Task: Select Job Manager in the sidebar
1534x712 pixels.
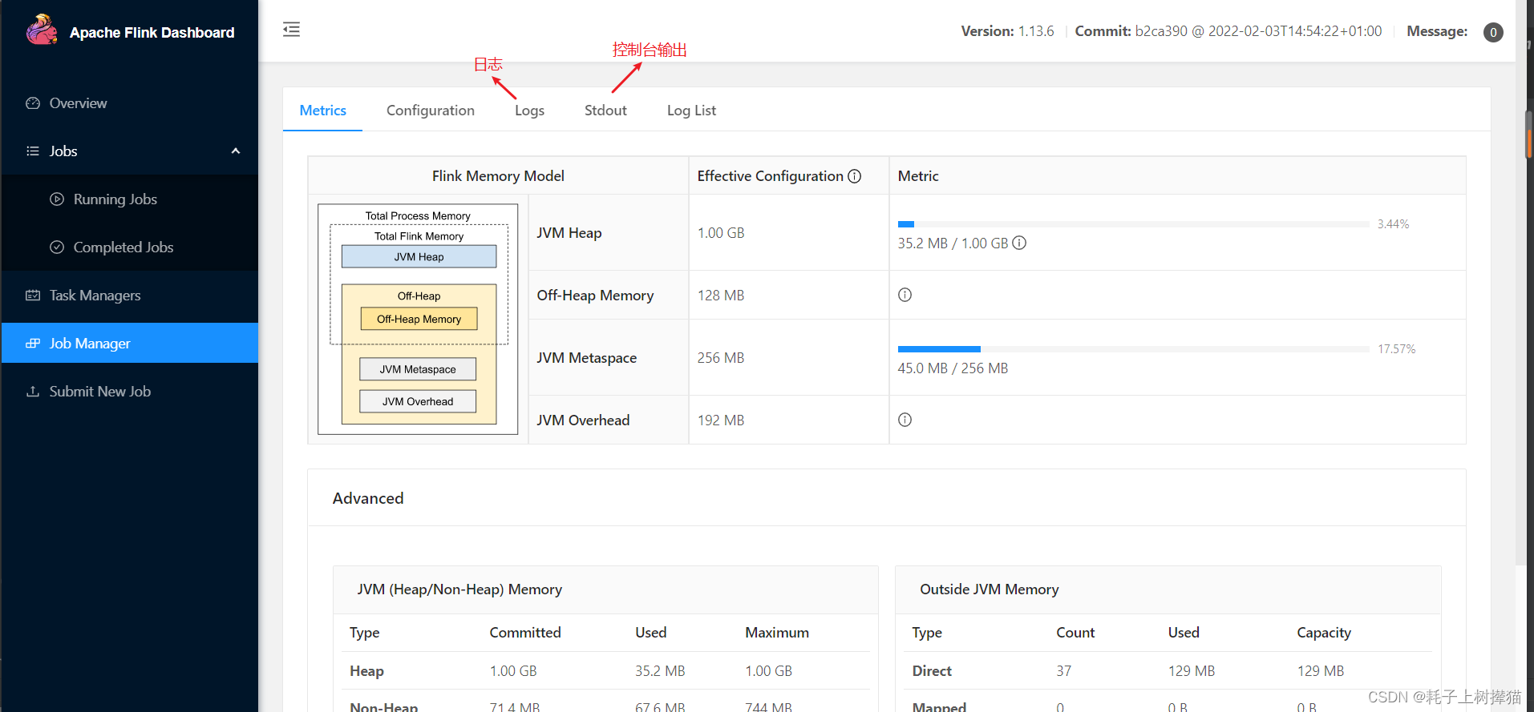Action: tap(130, 343)
